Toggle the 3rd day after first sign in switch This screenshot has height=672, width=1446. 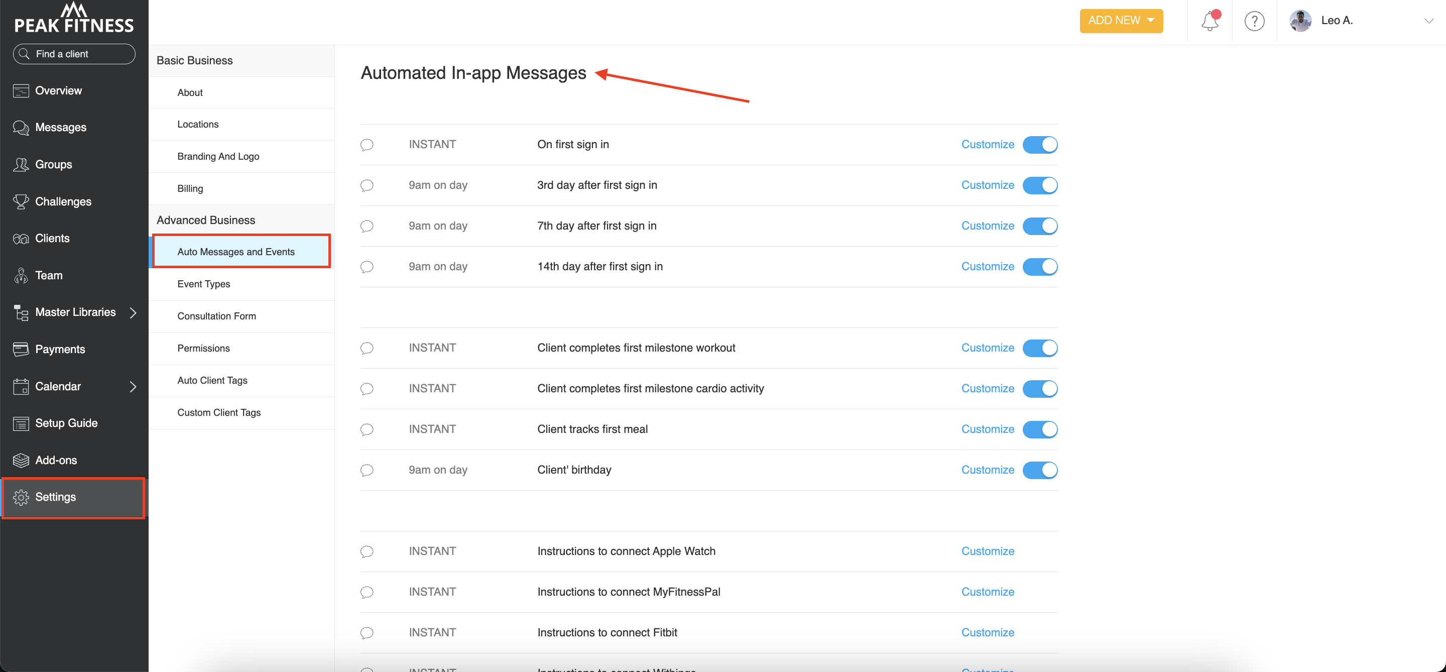(x=1040, y=185)
